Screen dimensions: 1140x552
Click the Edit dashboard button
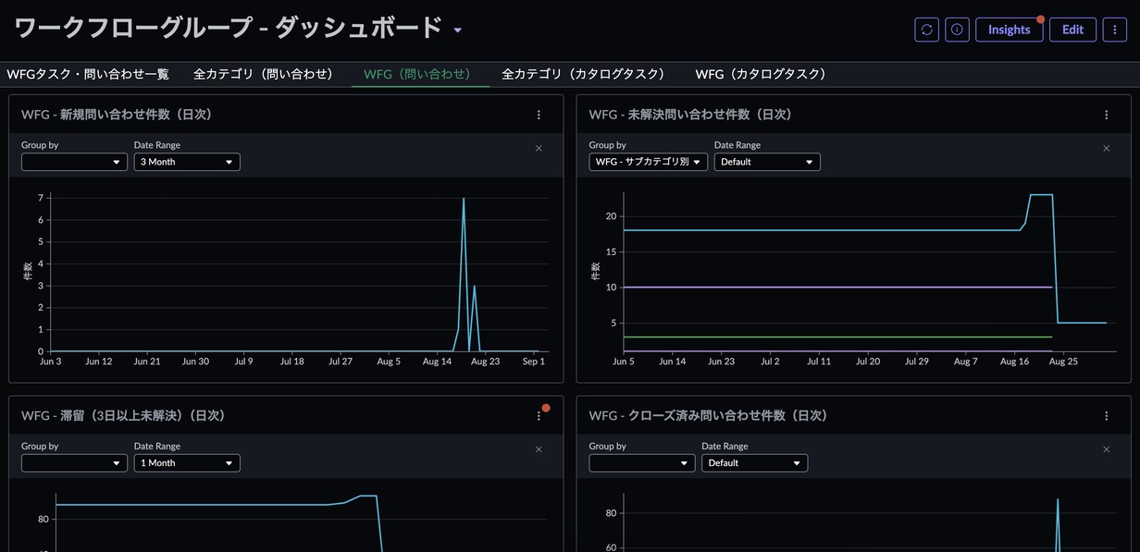pos(1072,30)
